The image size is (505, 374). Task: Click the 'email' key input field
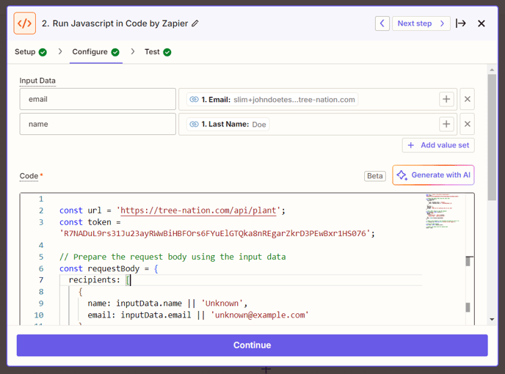click(98, 99)
